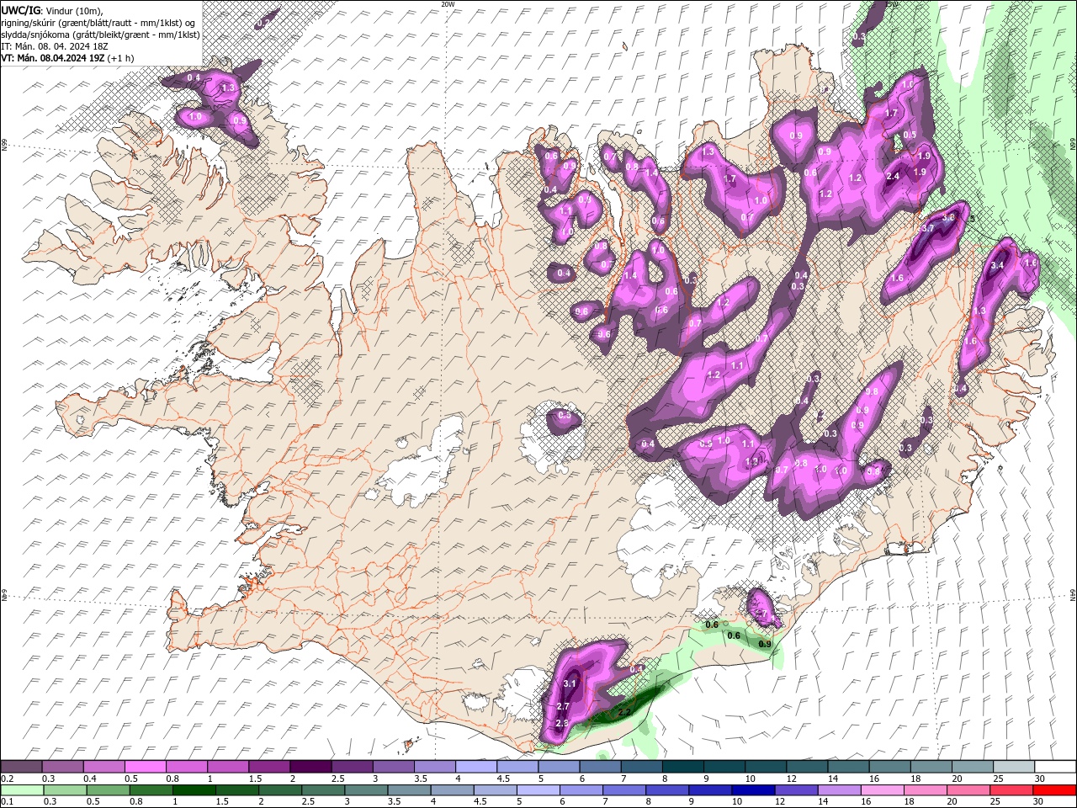This screenshot has width=1077, height=808.
Task: Pick the grey-purple 0.2 swatch in snow legend
Action: pyautogui.click(x=21, y=767)
